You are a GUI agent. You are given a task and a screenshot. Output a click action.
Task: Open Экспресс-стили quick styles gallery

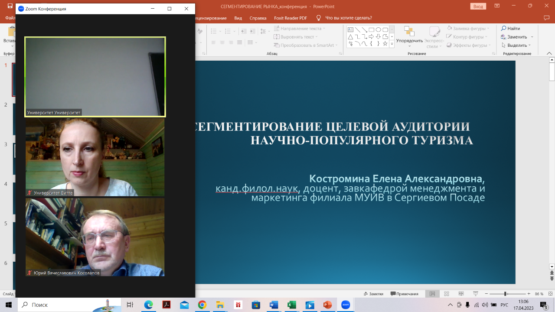[434, 37]
